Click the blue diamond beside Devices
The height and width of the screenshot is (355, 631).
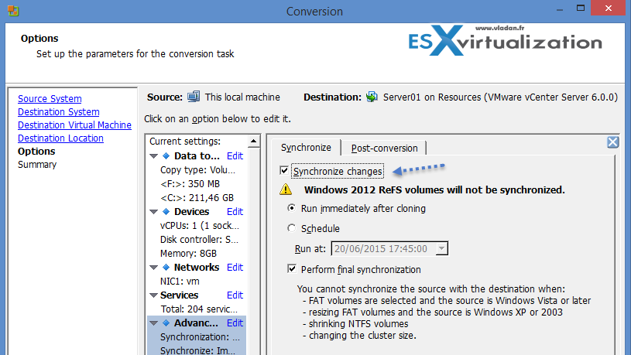click(x=166, y=211)
